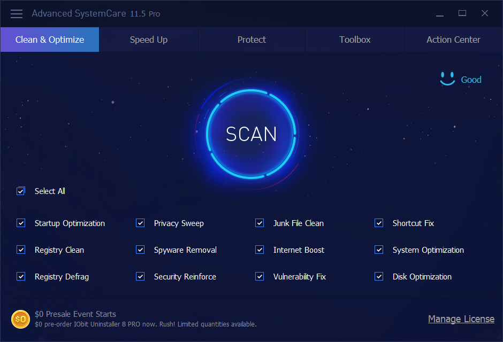Toggle the Registry Defrag checkbox
Image resolution: width=503 pixels, height=342 pixels.
pos(20,276)
